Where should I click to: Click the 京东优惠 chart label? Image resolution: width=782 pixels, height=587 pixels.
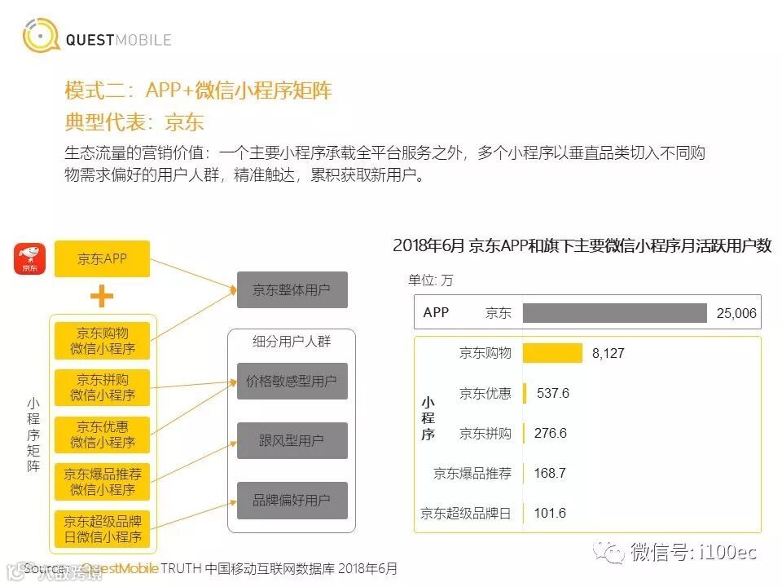coord(485,393)
